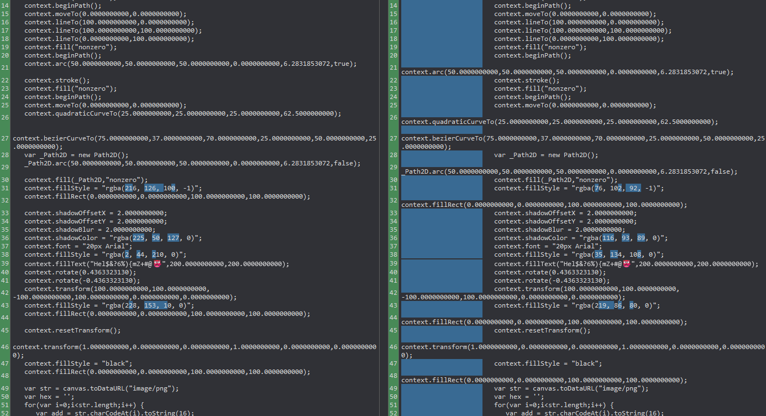Click quadraticCurveTo call in the right pane
The image size is (766, 416).
559,122
